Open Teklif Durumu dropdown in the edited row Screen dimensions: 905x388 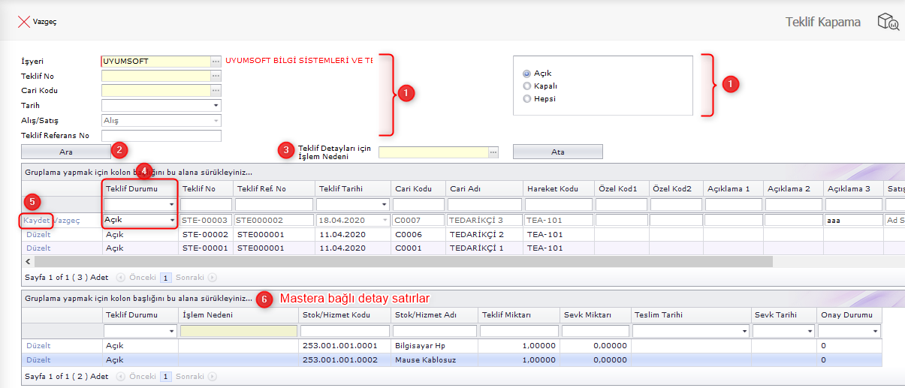[x=172, y=221]
